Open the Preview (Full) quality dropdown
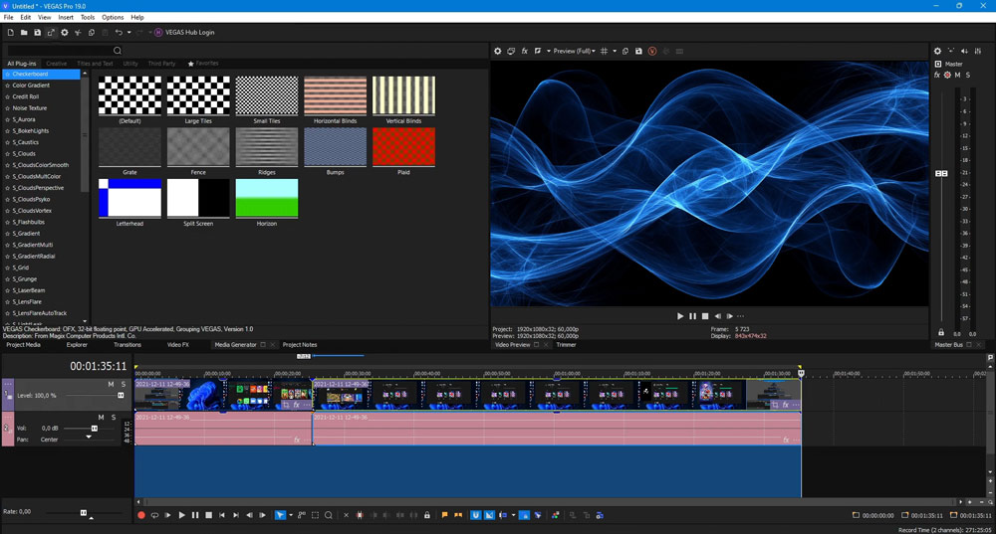The image size is (996, 534). pyautogui.click(x=573, y=51)
